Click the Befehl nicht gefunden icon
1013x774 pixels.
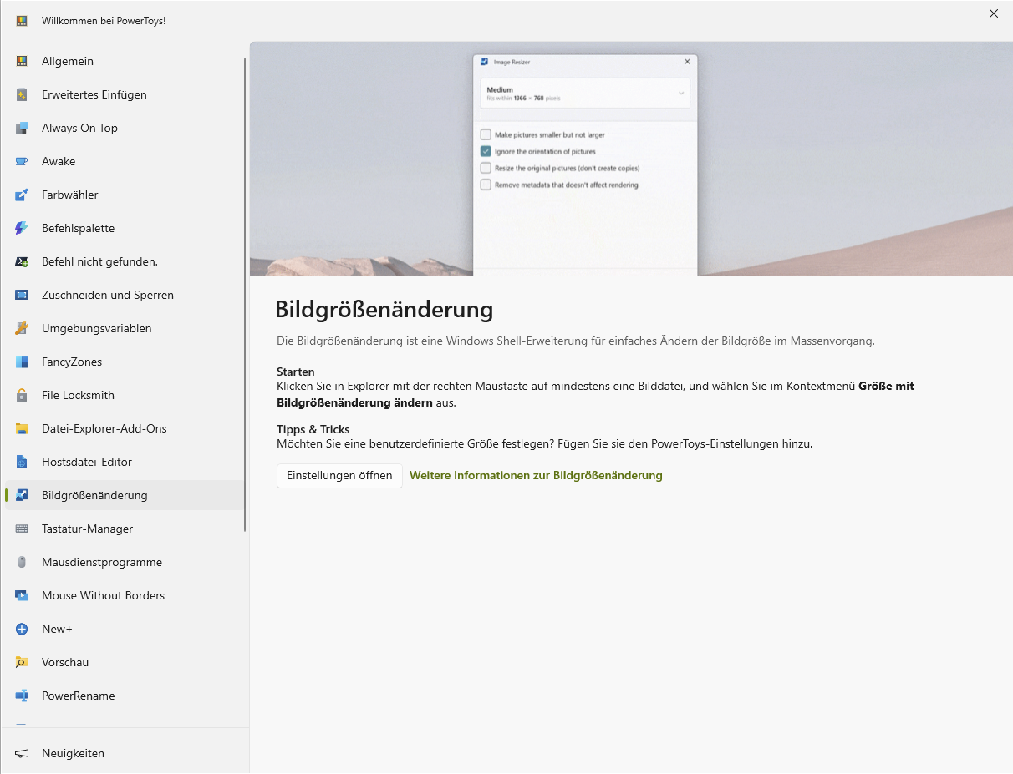22,261
